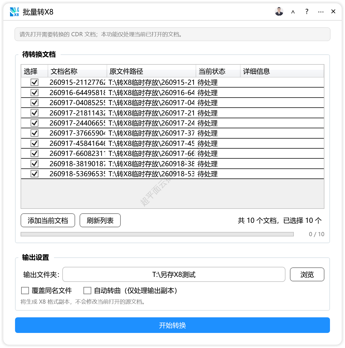
Task: Enable the 覆盖同名文件 checkbox
Action: (25, 291)
